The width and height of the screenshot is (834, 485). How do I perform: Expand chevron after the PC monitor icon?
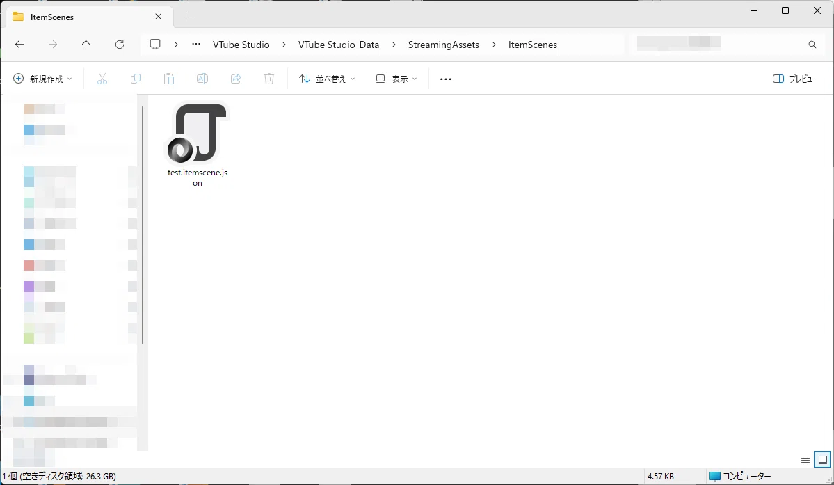[175, 45]
